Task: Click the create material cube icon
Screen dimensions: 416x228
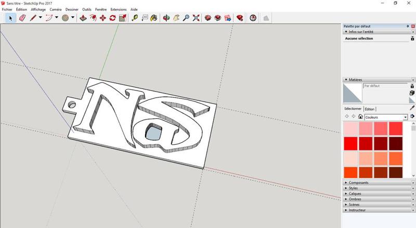Action: (412, 93)
